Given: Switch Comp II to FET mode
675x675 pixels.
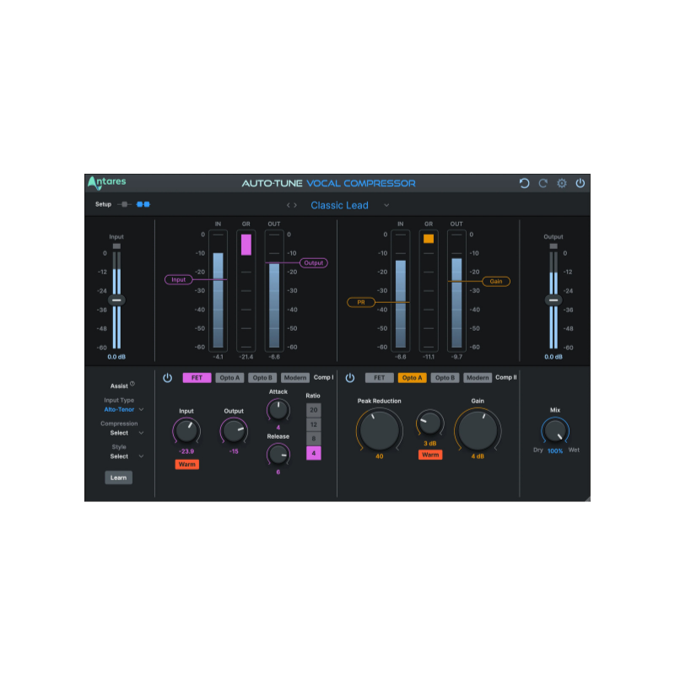Looking at the screenshot, I should pos(380,377).
